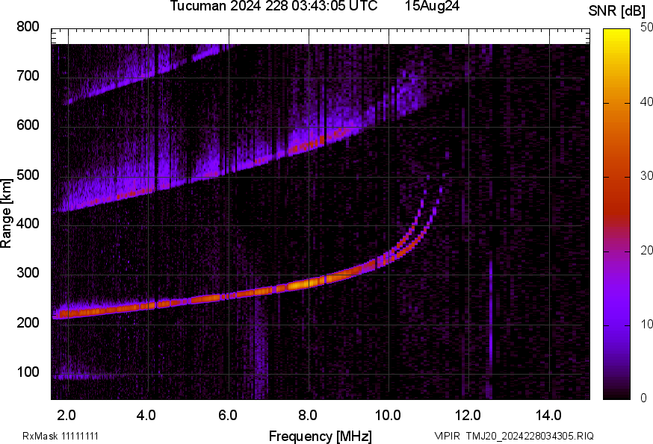Click the VIPIR TMJ20 .RIQ filename text
Viewport: 653px width, 444px height.
[513, 436]
